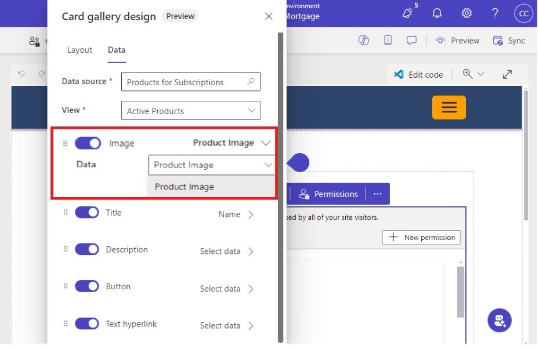539x349 pixels.
Task: Expand the Title Name data chevron
Action: [x=251, y=215]
